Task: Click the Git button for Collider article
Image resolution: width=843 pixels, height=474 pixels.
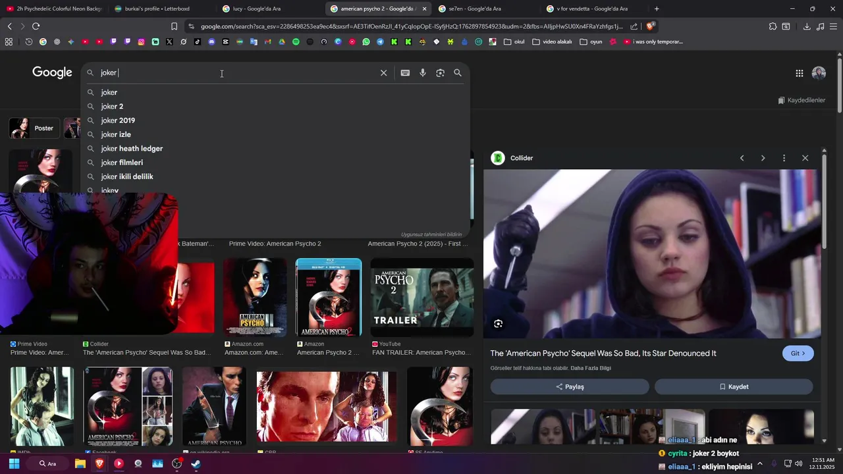Action: 798,354
